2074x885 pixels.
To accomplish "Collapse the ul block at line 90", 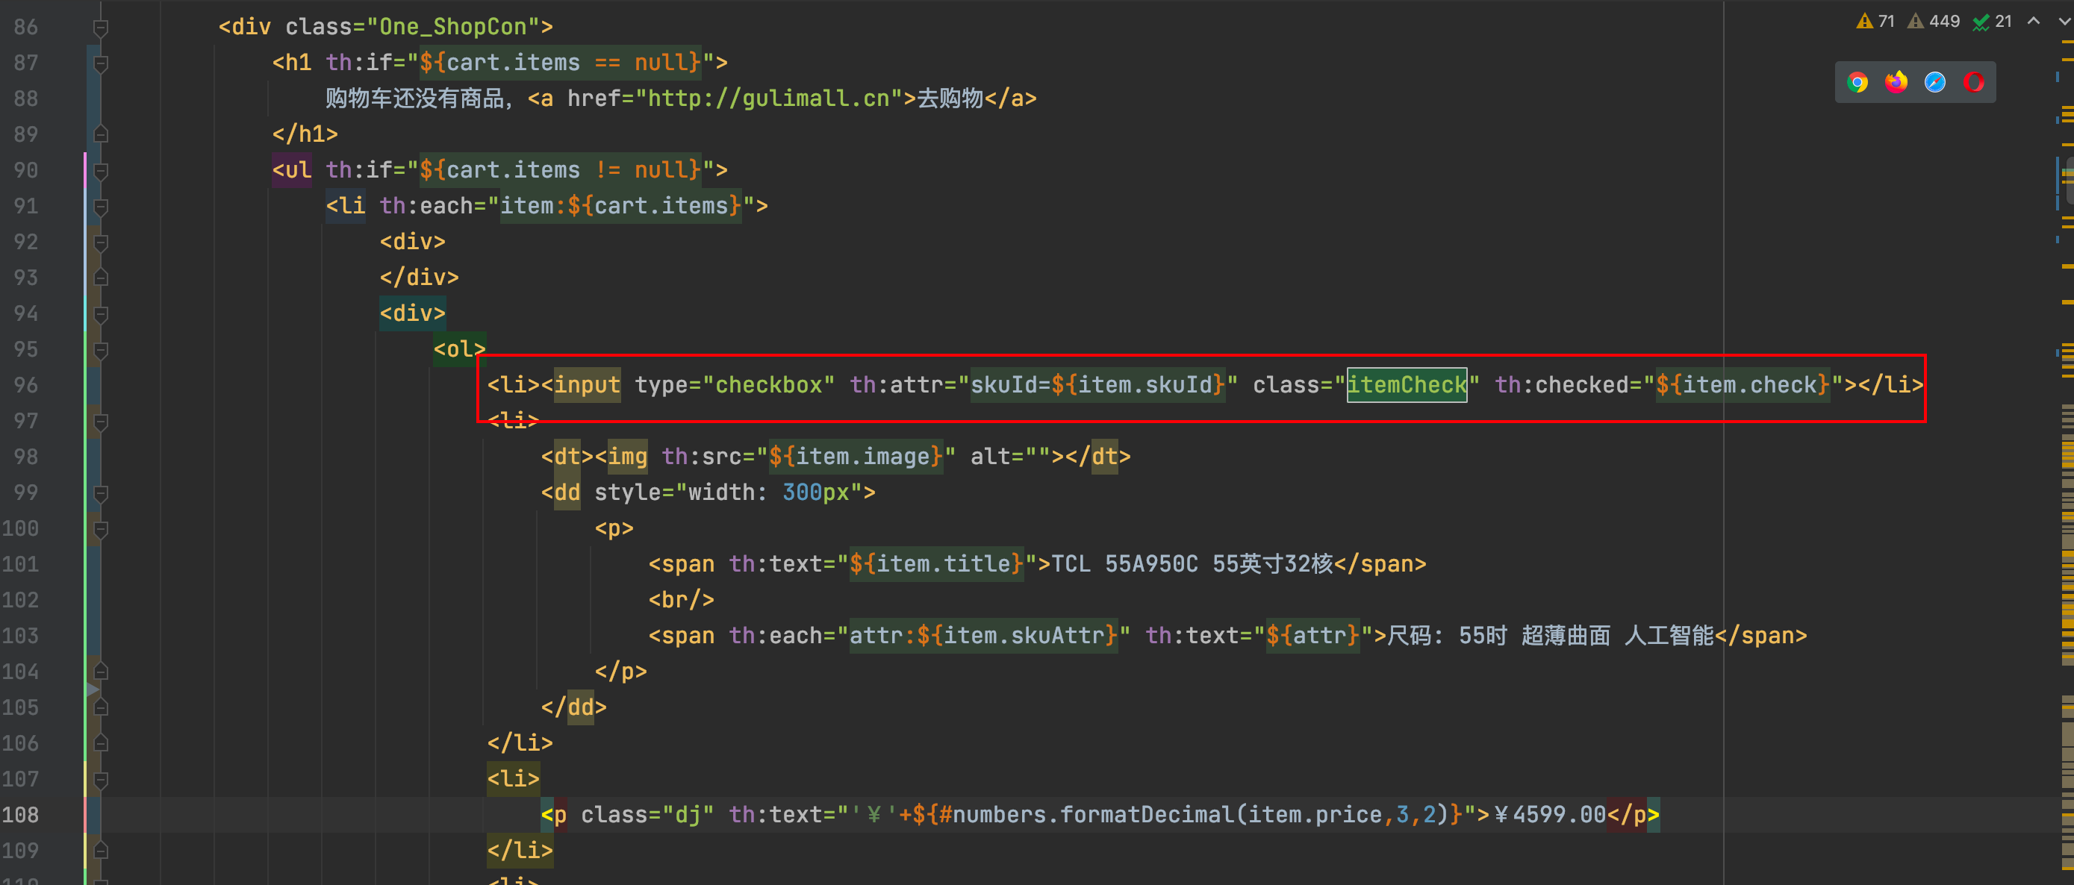I will pyautogui.click(x=101, y=172).
